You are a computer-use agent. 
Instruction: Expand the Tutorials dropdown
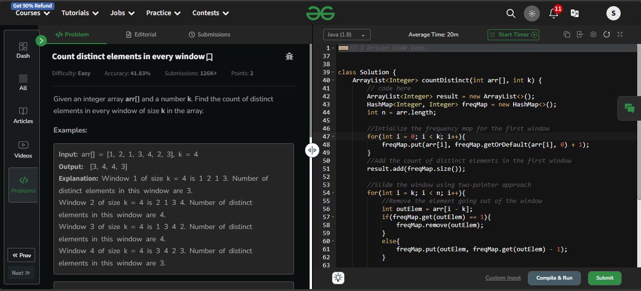(x=80, y=13)
